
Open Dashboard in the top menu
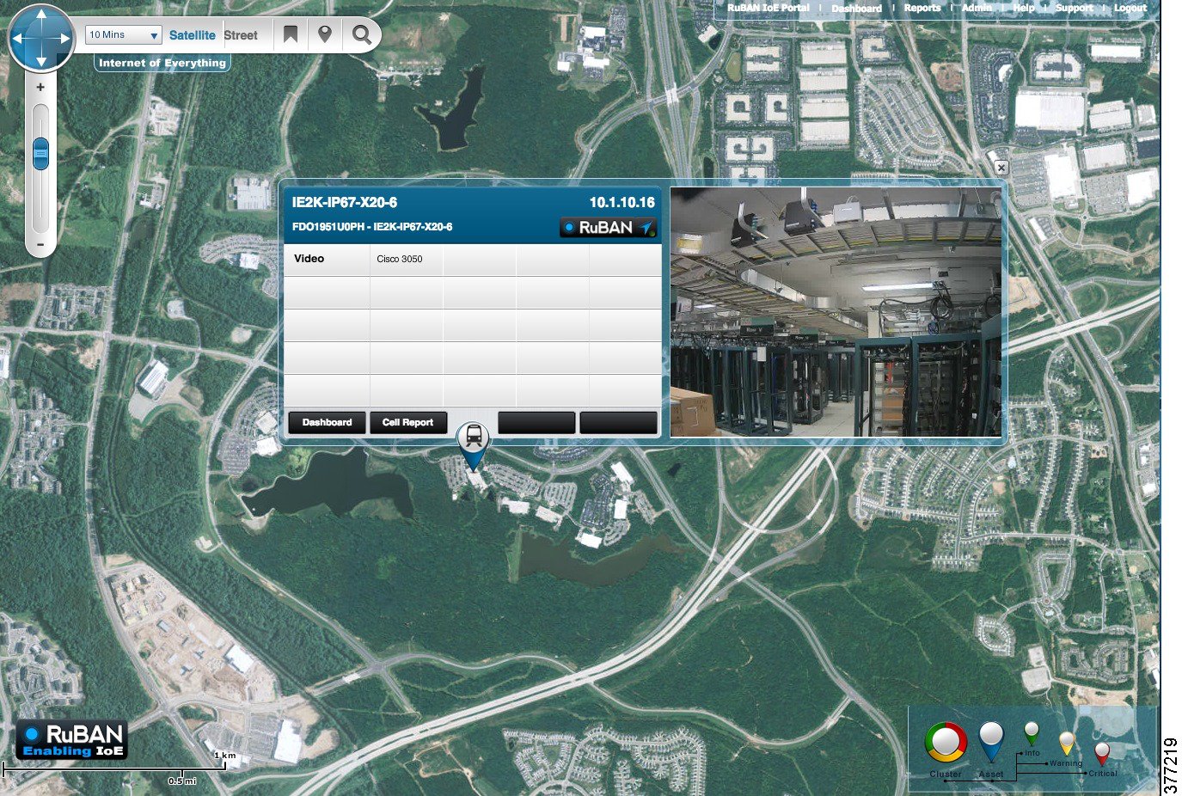click(856, 8)
